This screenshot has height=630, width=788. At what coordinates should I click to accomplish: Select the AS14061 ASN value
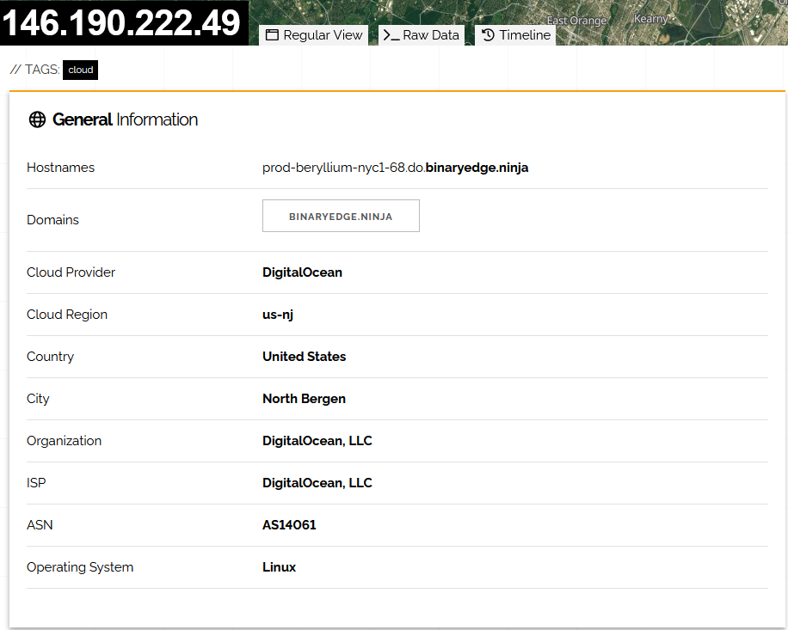(289, 525)
